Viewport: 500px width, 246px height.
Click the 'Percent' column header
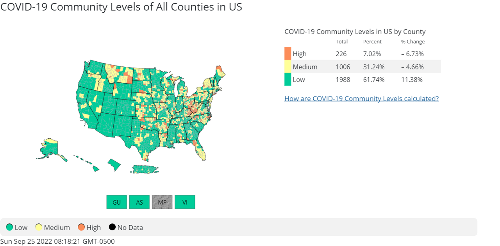(372, 42)
